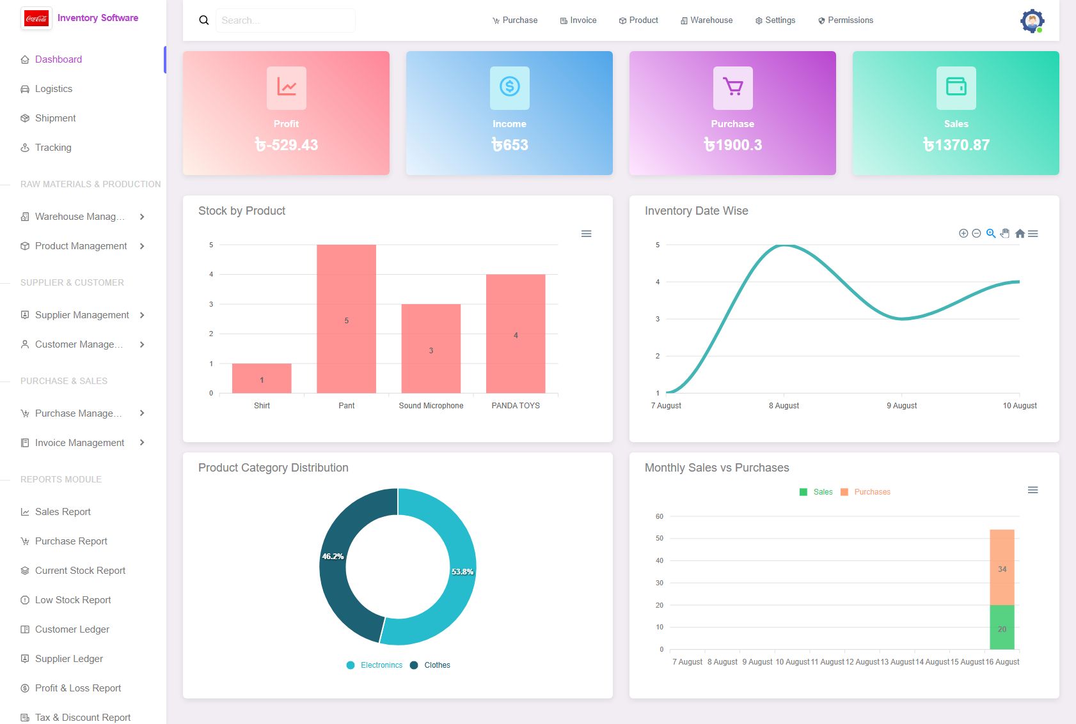Open the Logistics page link
The width and height of the screenshot is (1076, 724).
[x=54, y=89]
